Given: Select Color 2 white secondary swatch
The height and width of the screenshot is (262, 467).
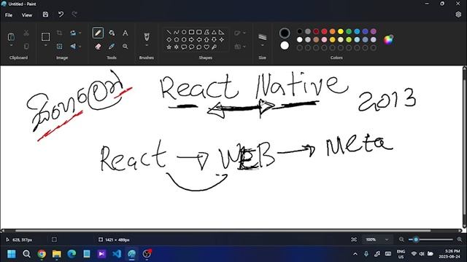Looking at the screenshot, I should [x=285, y=45].
